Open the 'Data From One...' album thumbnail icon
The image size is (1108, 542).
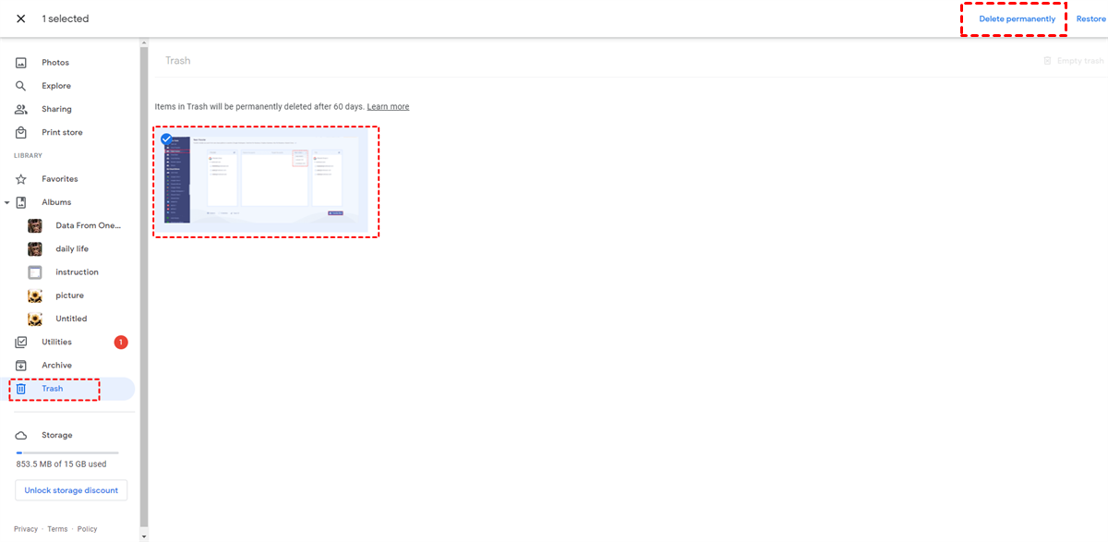[35, 225]
